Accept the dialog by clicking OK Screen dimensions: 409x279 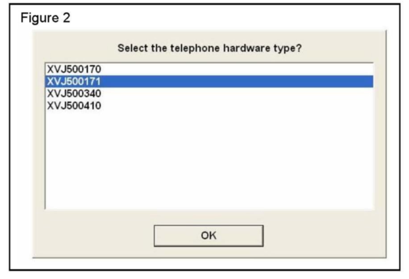(x=209, y=235)
